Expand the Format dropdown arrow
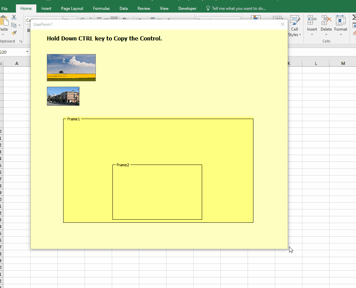 (x=341, y=35)
